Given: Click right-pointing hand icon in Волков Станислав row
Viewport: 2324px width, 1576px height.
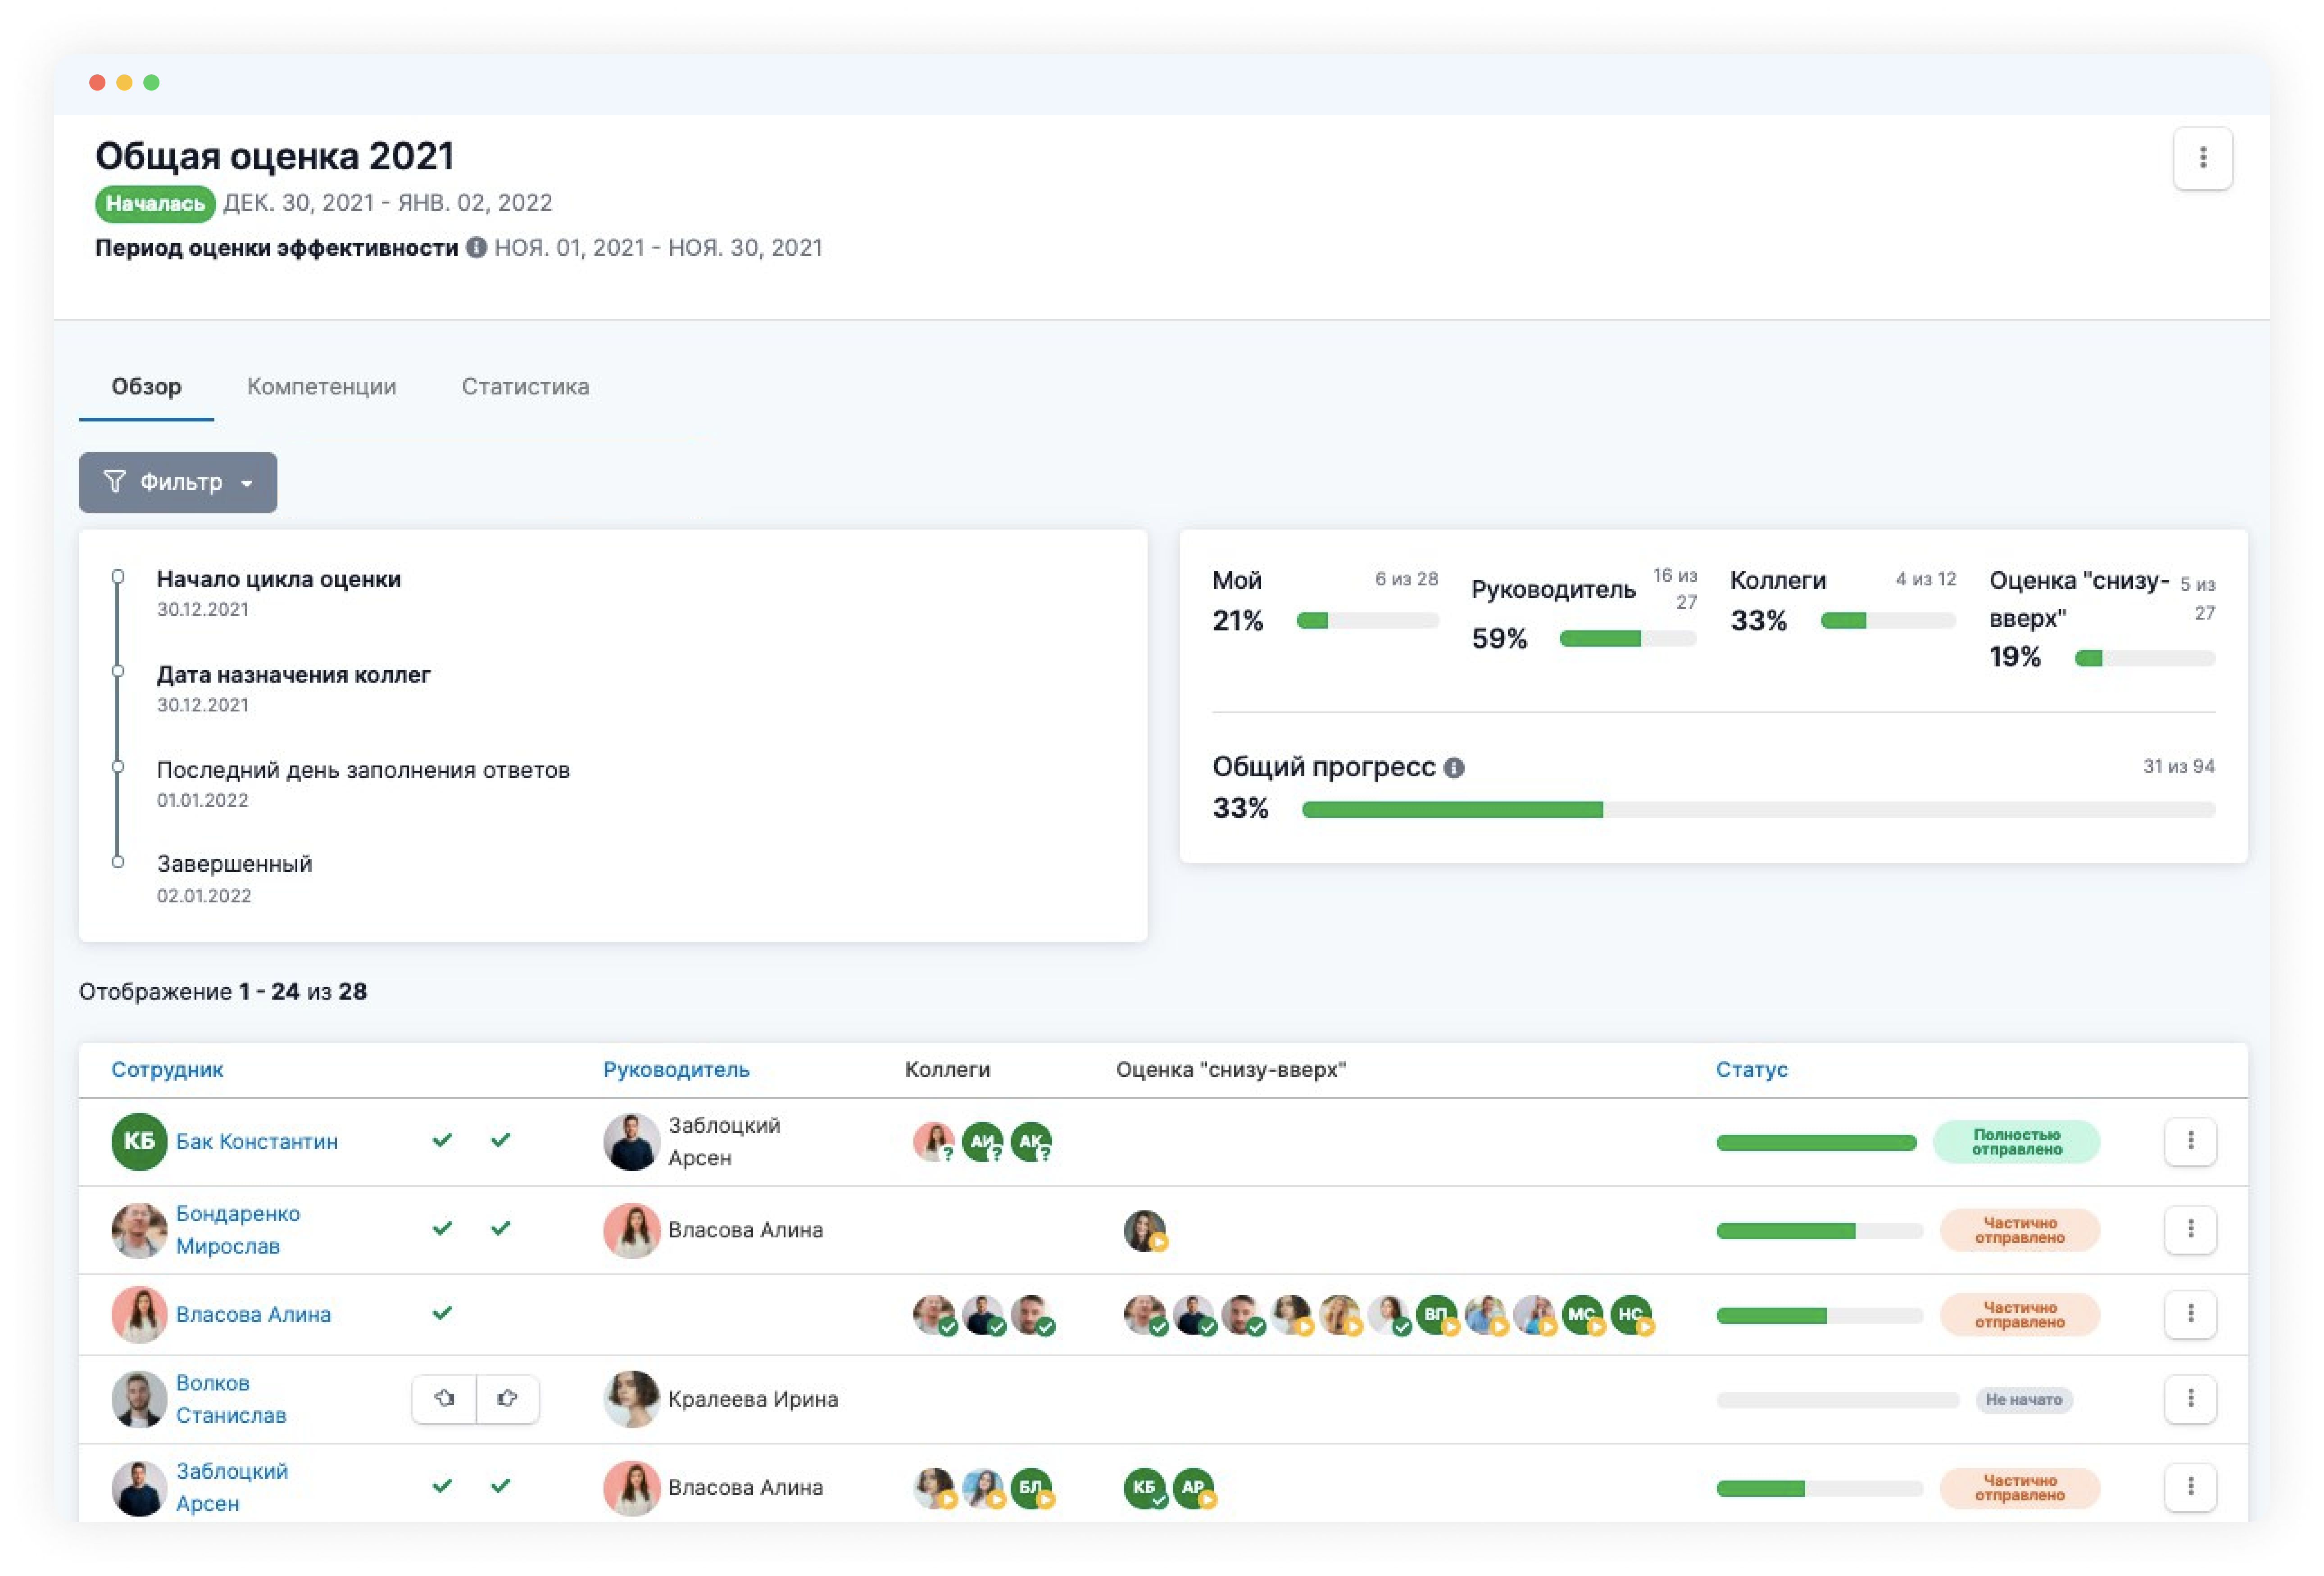Looking at the screenshot, I should click(507, 1398).
